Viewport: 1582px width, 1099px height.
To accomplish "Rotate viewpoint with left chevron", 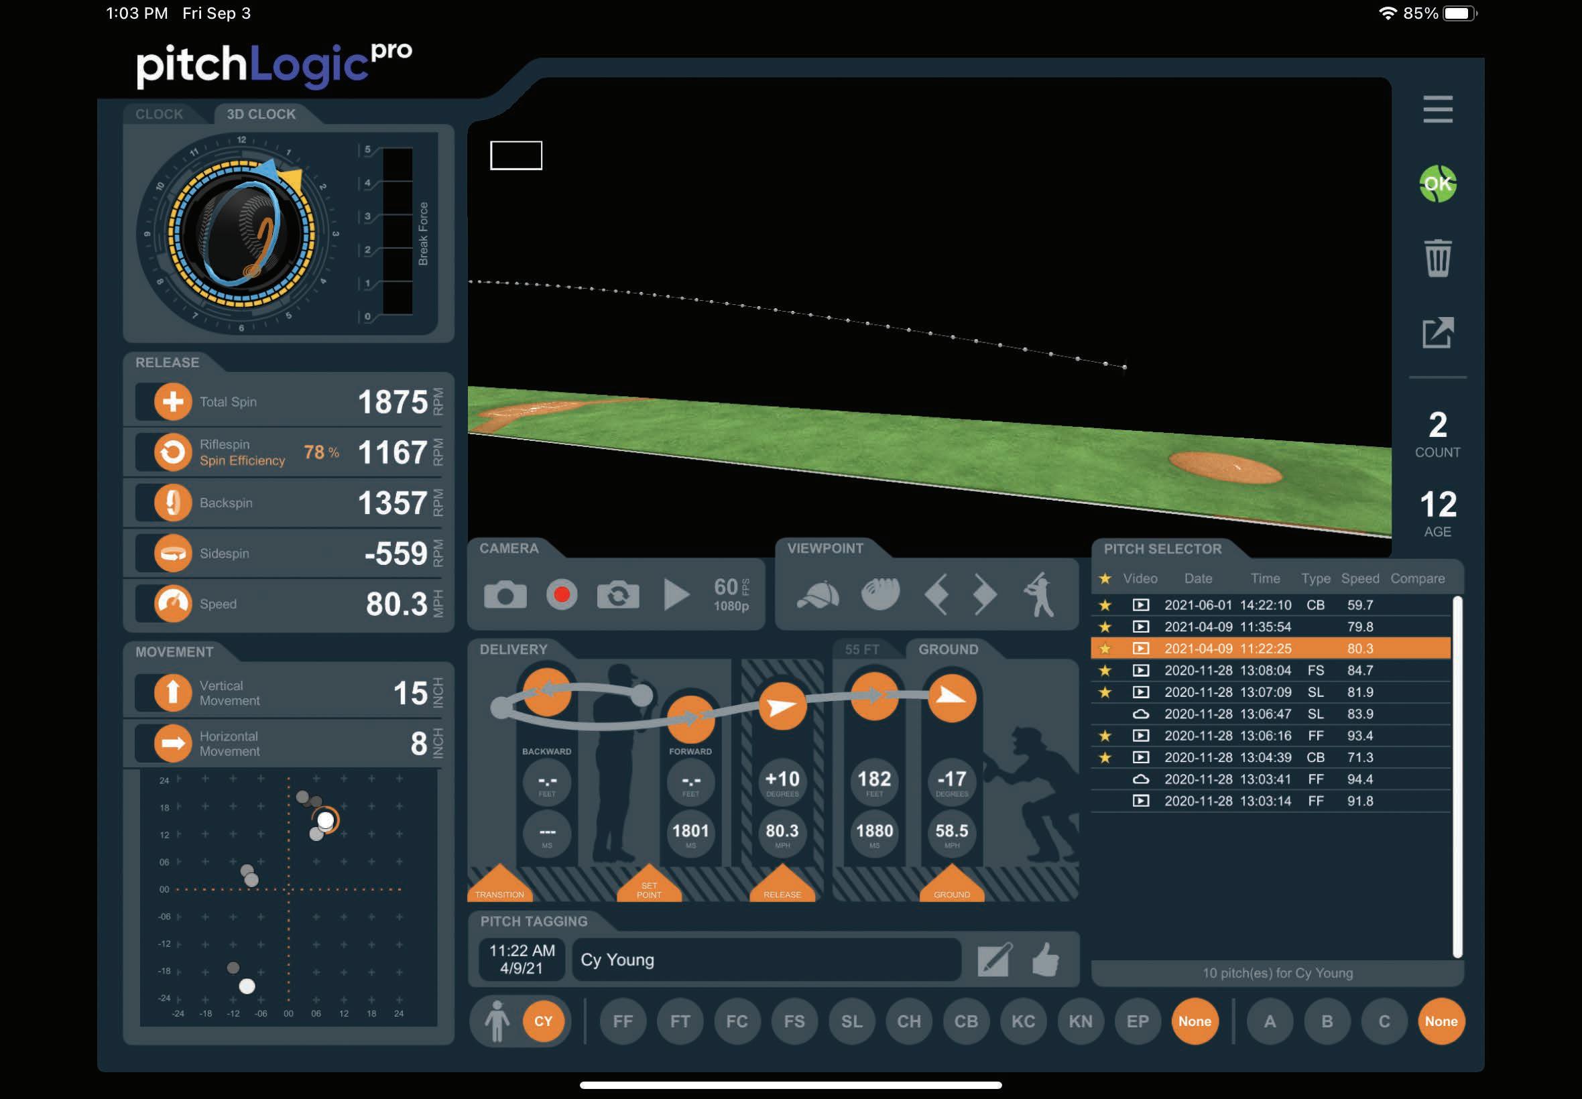I will tap(936, 594).
